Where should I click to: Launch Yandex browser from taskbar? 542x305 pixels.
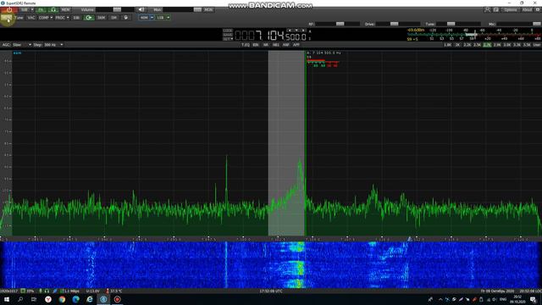point(48,299)
